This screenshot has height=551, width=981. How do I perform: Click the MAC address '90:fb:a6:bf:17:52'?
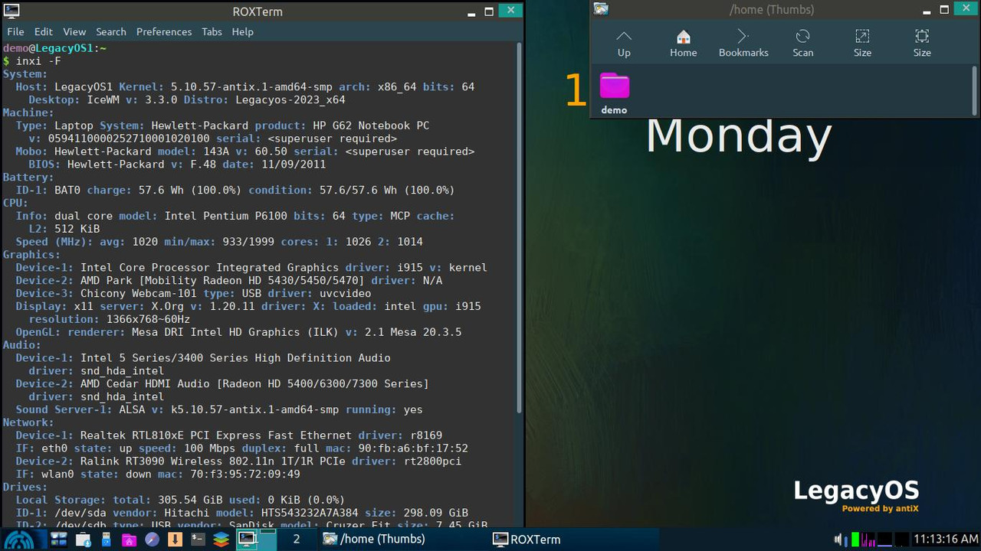coord(413,448)
